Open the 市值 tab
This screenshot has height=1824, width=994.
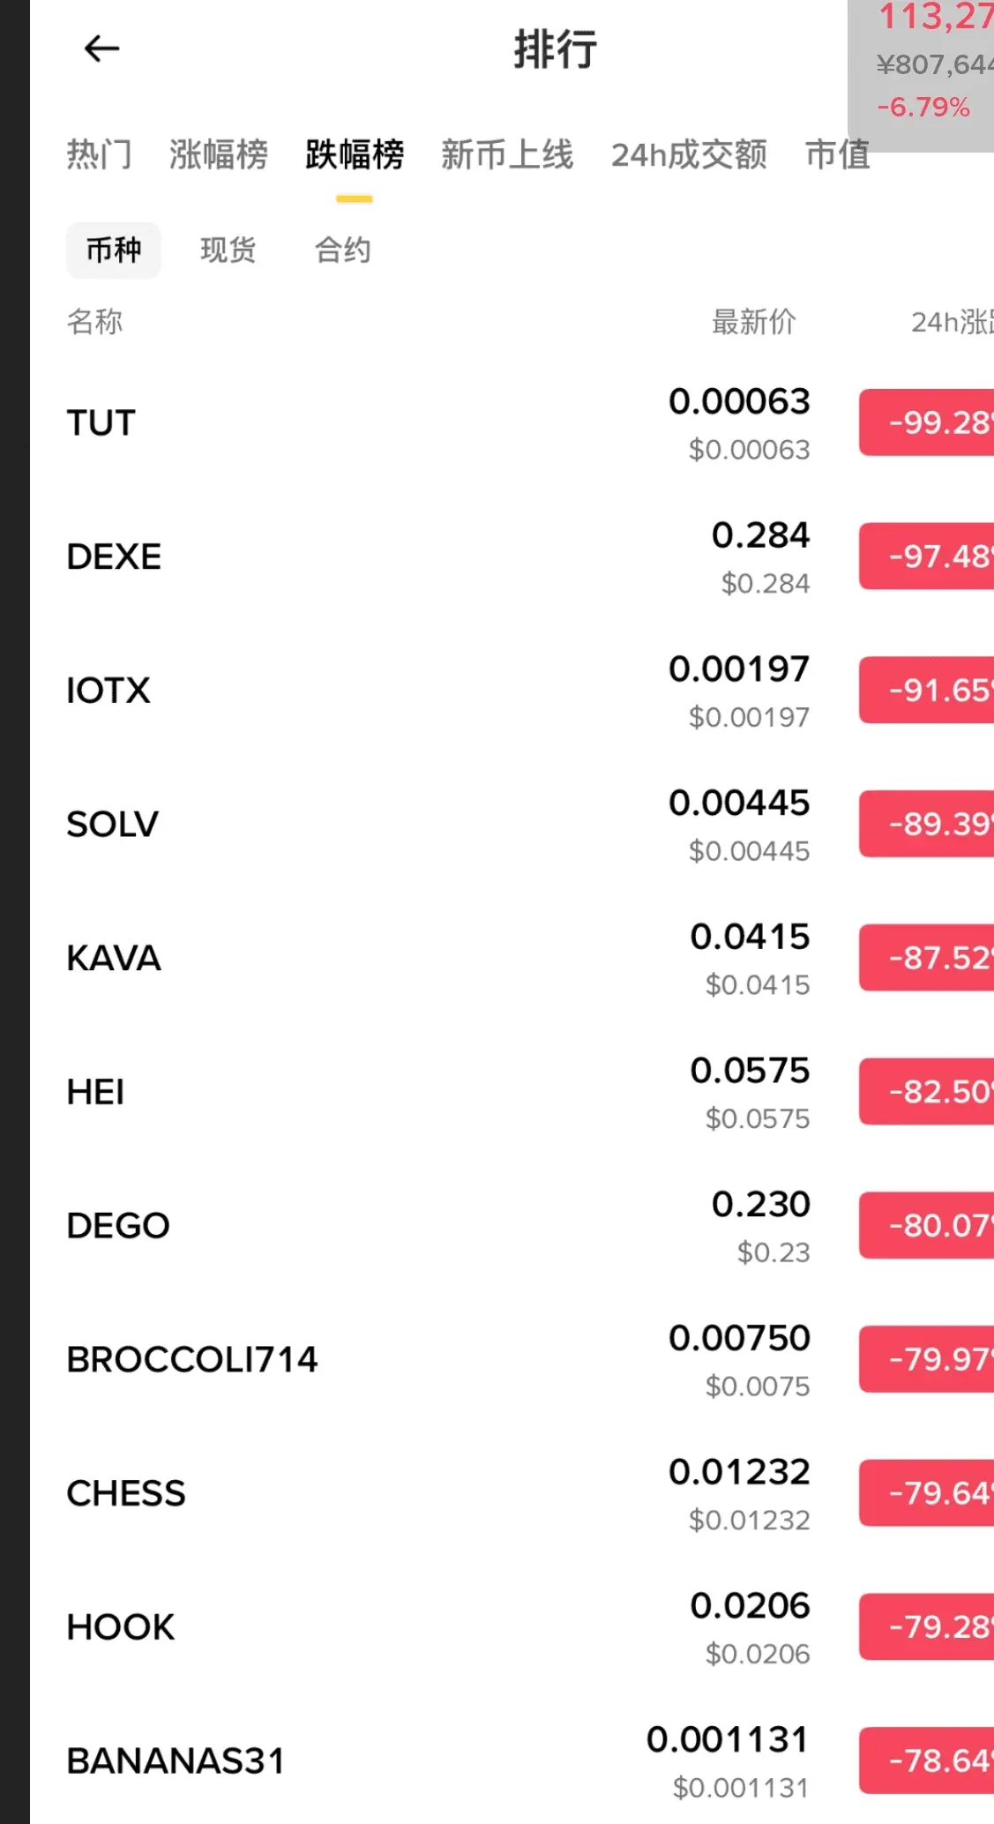(x=837, y=155)
